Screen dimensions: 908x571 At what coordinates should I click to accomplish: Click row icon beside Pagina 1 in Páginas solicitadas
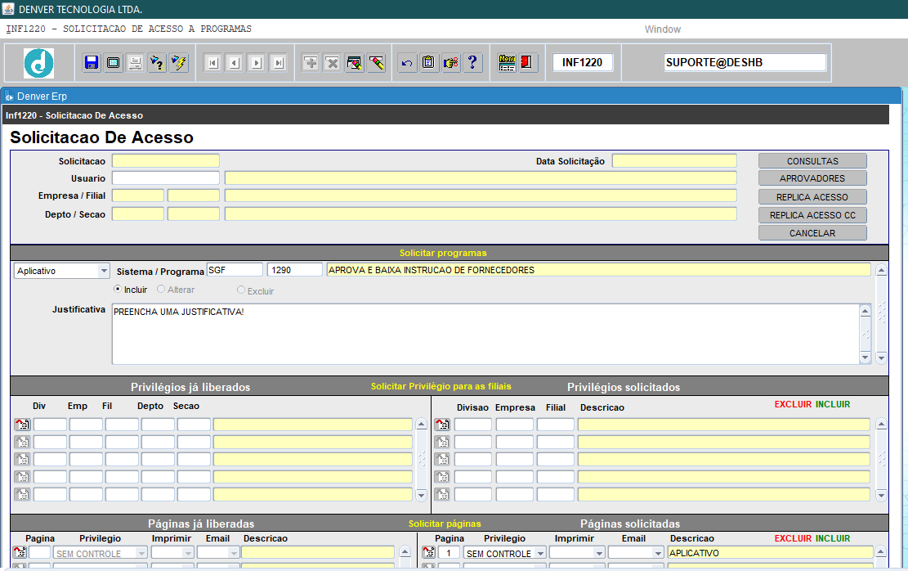(428, 552)
